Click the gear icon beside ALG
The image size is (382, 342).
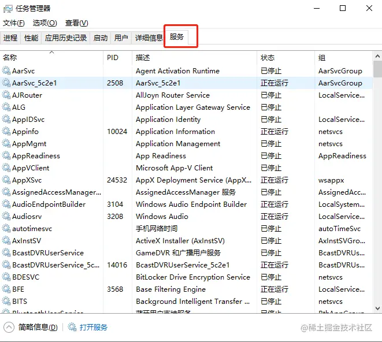pos(6,107)
